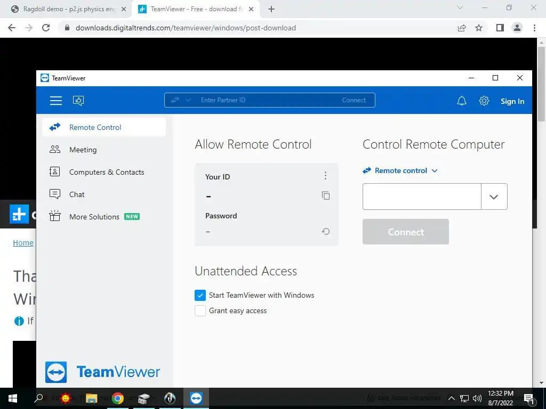Open the TeamViewer hamburger menu

tap(55, 101)
